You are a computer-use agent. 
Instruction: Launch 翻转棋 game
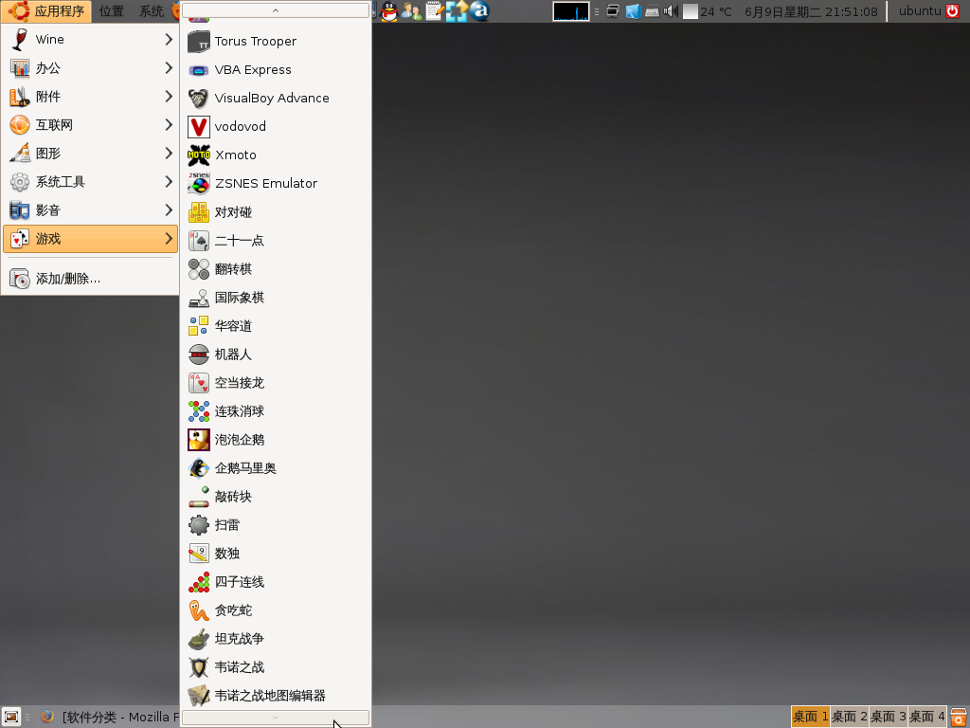(x=276, y=268)
